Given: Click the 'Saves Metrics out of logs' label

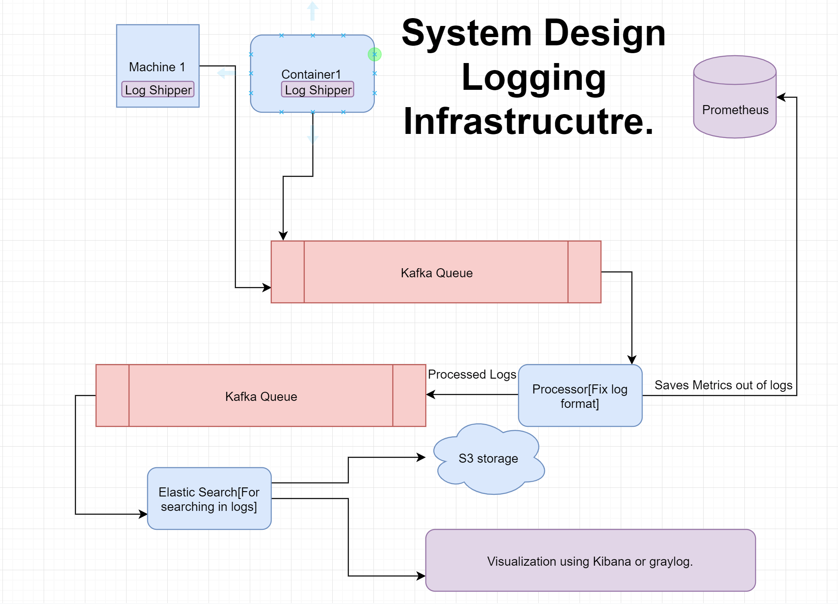Looking at the screenshot, I should point(723,385).
